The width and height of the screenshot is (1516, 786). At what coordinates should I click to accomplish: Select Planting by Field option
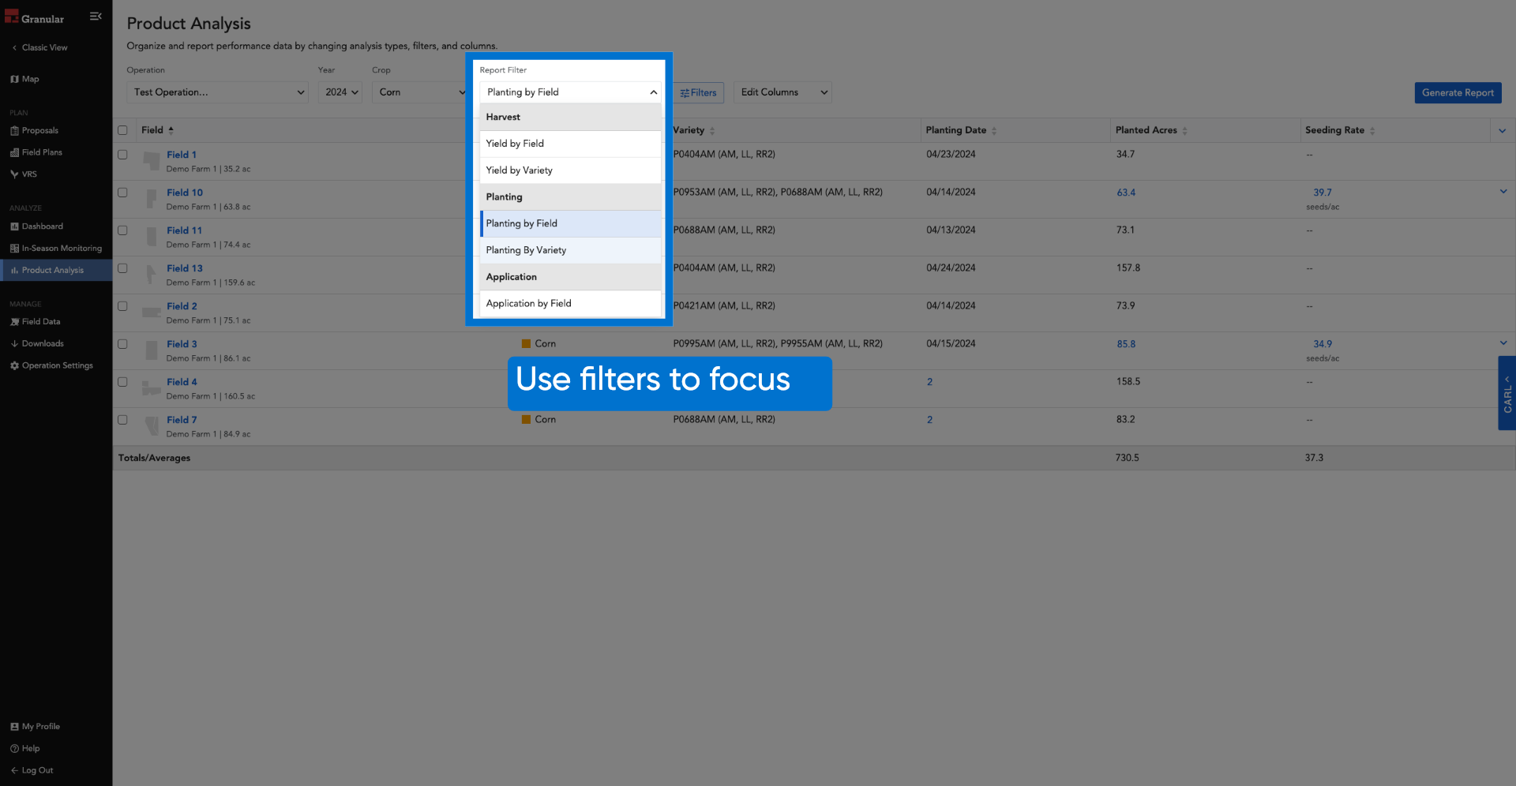tap(570, 223)
